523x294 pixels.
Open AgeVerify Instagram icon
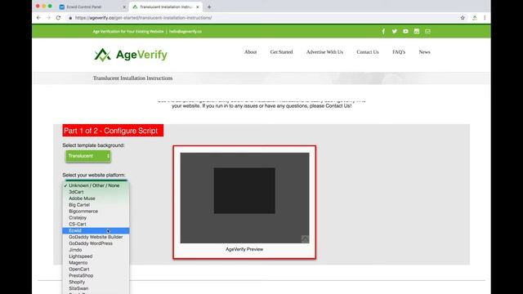pyautogui.click(x=417, y=31)
